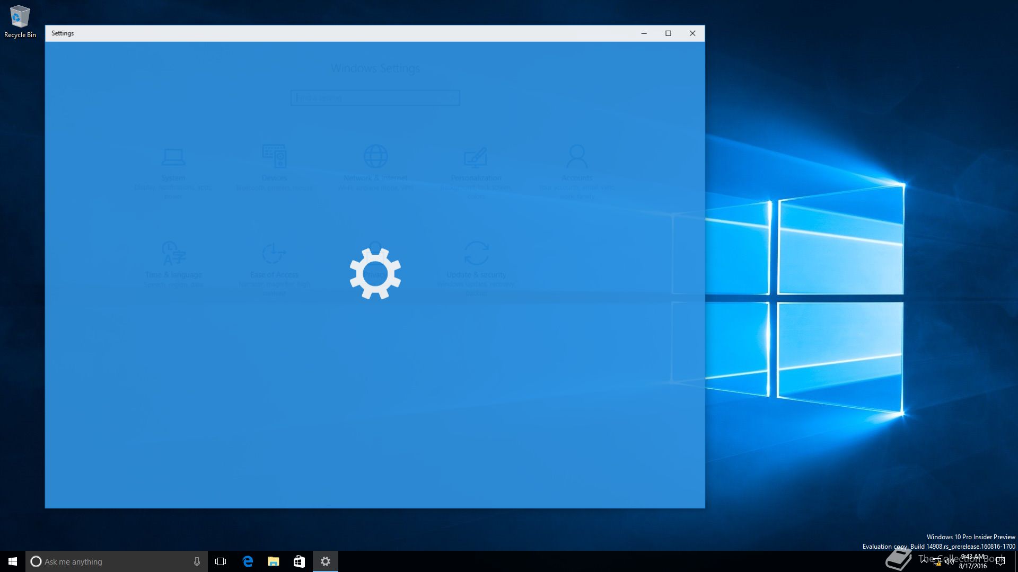
Task: Click the 'Find a setting' search field
Action: coord(375,97)
